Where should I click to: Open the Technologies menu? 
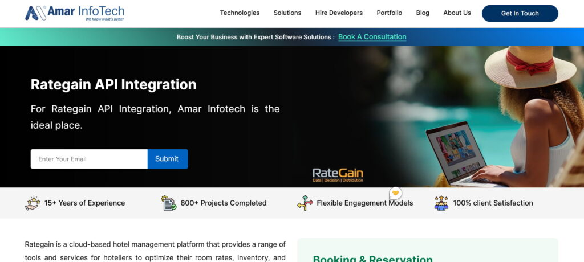(x=240, y=13)
